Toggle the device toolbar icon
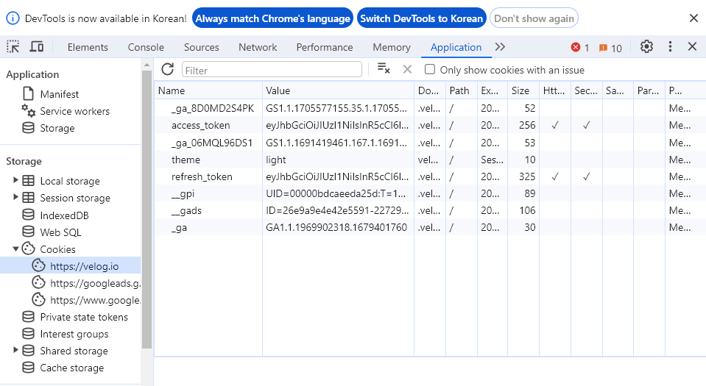The image size is (706, 386). (x=37, y=47)
